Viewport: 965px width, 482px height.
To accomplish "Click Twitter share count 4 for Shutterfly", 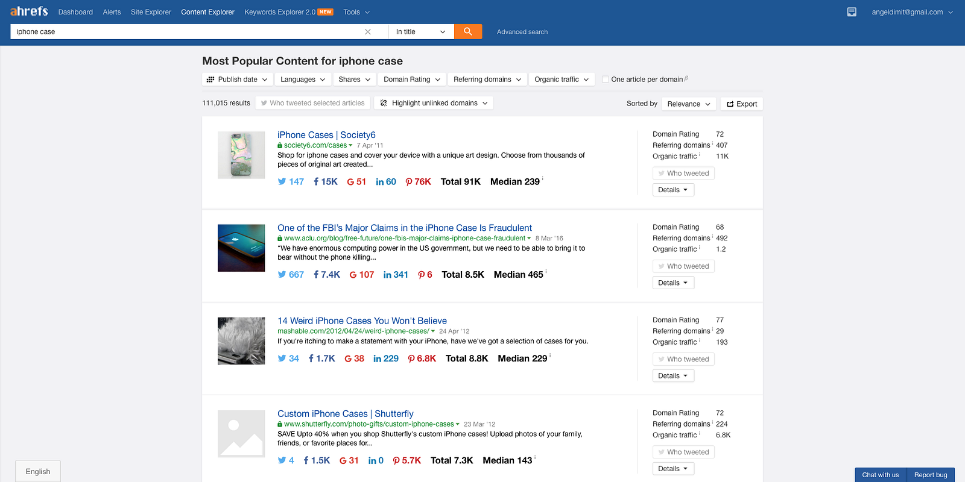I will pos(286,460).
